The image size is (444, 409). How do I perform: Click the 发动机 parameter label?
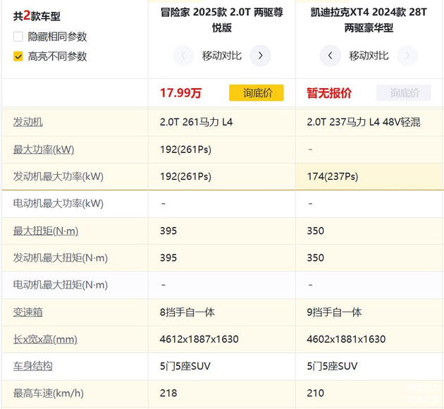pos(28,122)
